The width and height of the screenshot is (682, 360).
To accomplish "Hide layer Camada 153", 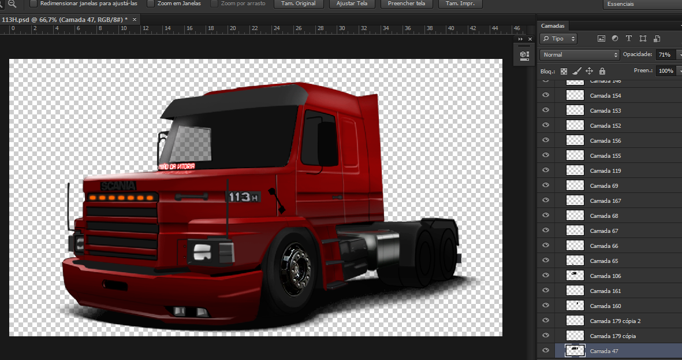I will [x=545, y=110].
